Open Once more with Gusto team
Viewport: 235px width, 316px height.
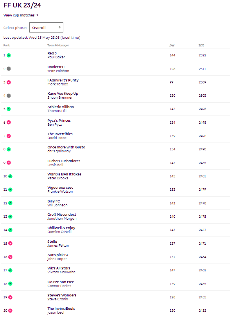[66, 147]
